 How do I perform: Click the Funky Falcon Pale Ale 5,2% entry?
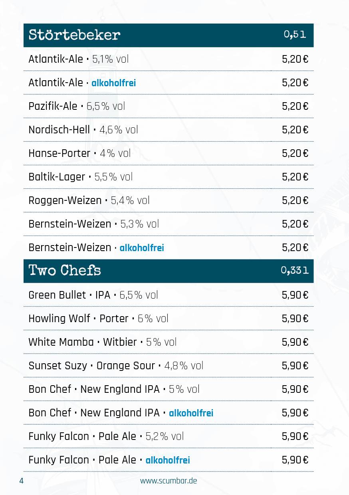(169, 436)
